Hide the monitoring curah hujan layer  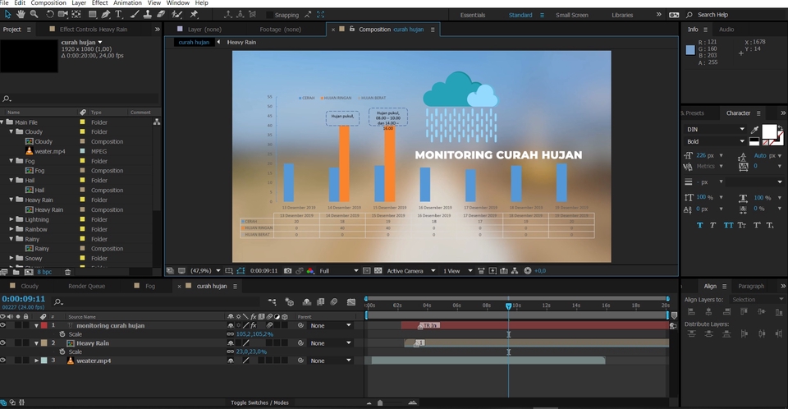coord(3,325)
